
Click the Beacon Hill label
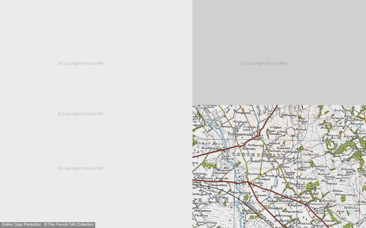point(303,122)
